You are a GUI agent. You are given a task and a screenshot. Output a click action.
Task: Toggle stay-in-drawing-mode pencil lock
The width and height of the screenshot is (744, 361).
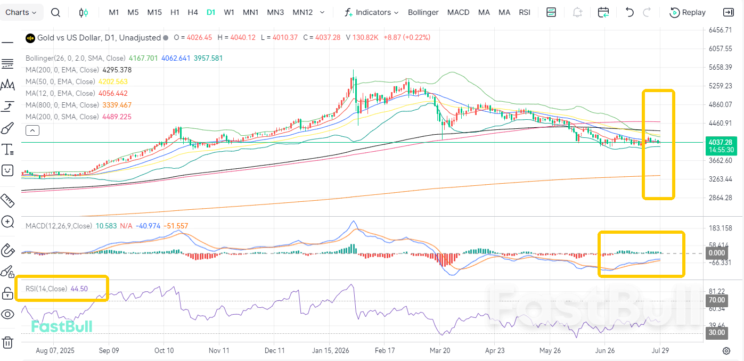click(7, 272)
